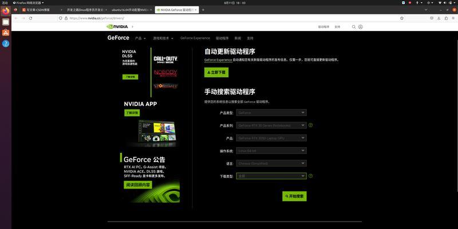The image size is (458, 229).
Task: Open the Firefox app menu in top bar
Action: click(28, 3)
